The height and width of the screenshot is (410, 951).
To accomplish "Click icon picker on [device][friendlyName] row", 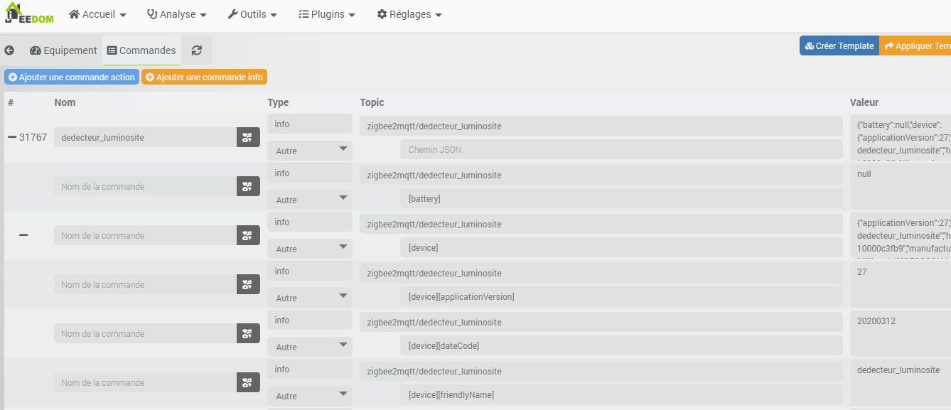I will coord(248,382).
